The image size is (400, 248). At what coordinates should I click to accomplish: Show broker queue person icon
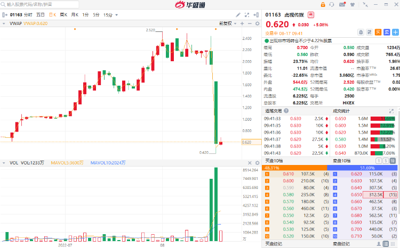click(379, 244)
